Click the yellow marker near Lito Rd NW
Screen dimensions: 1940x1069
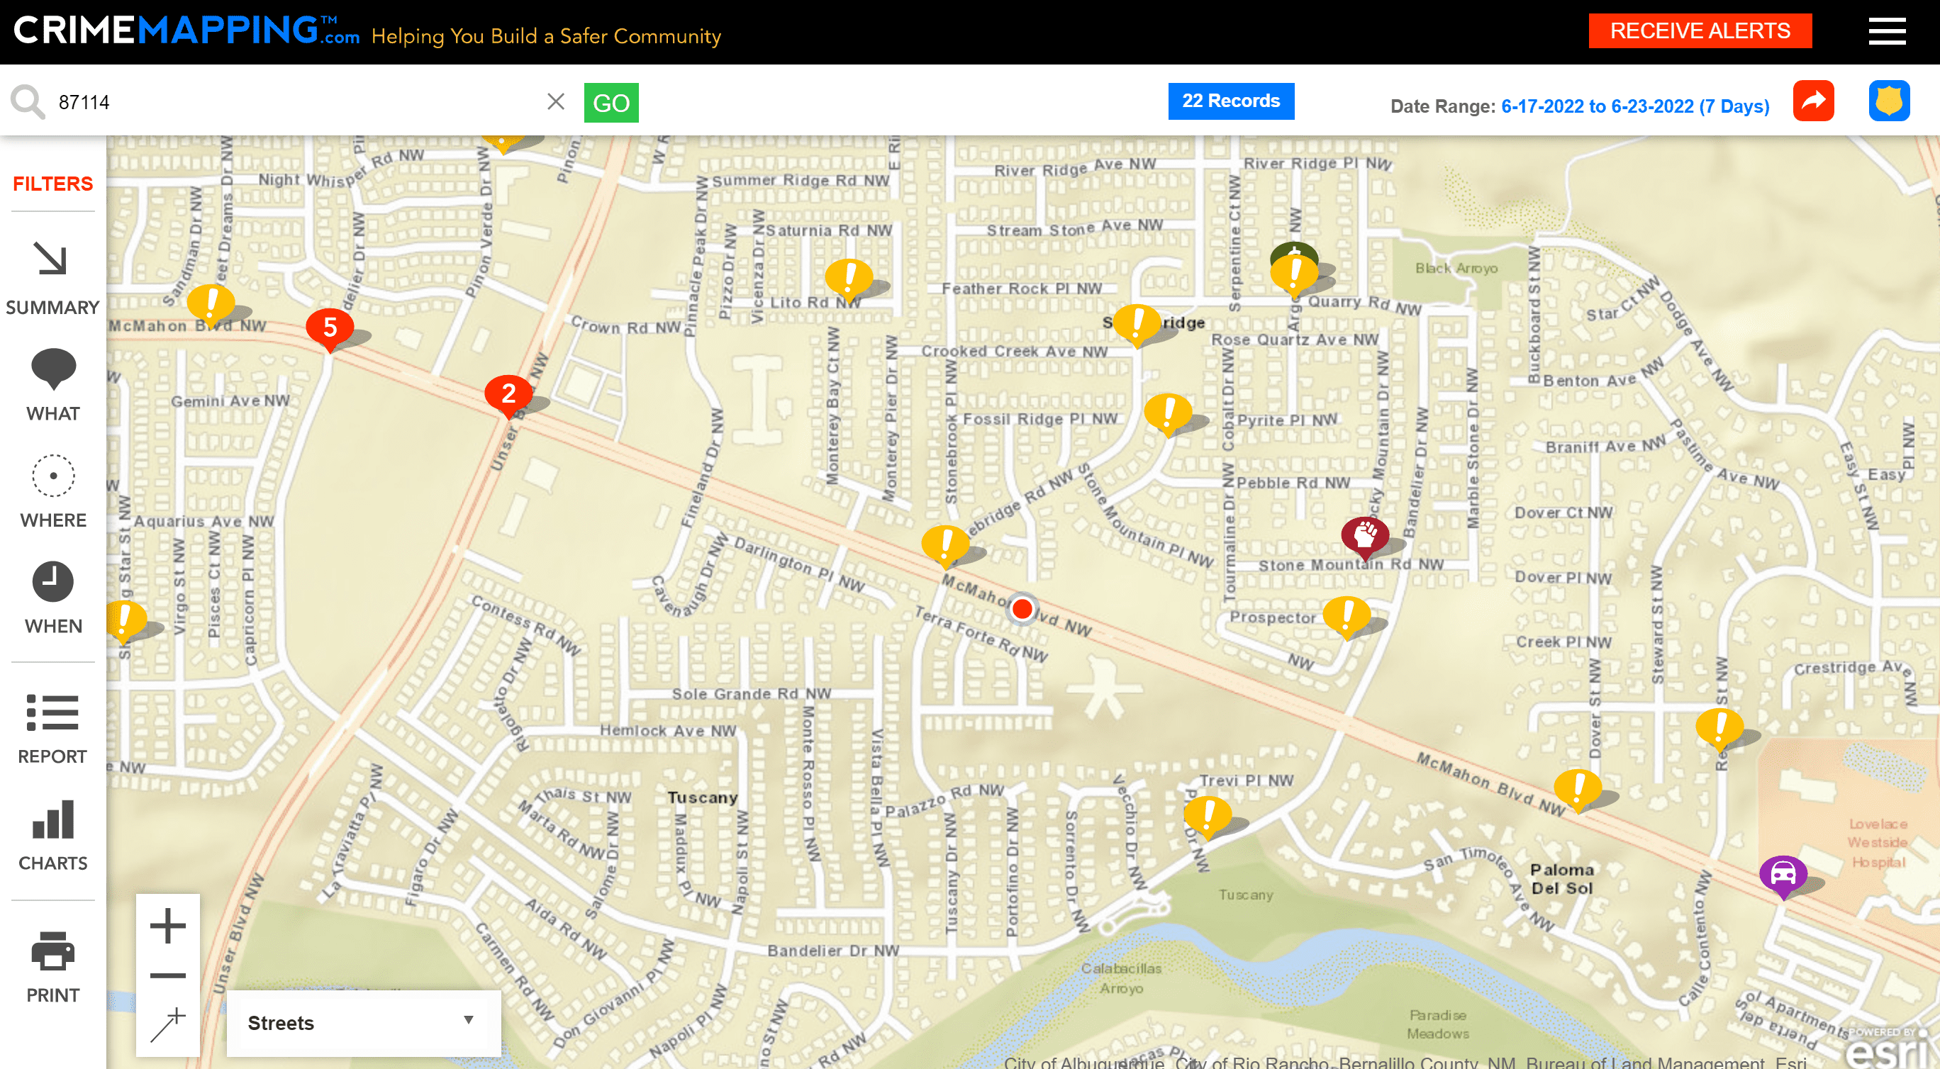point(849,279)
